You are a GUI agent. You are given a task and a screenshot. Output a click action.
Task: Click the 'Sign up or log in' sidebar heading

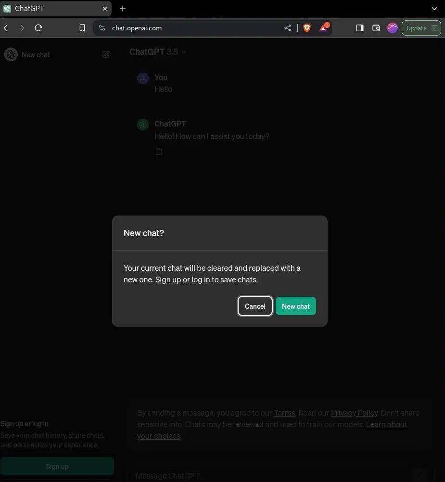coord(24,424)
